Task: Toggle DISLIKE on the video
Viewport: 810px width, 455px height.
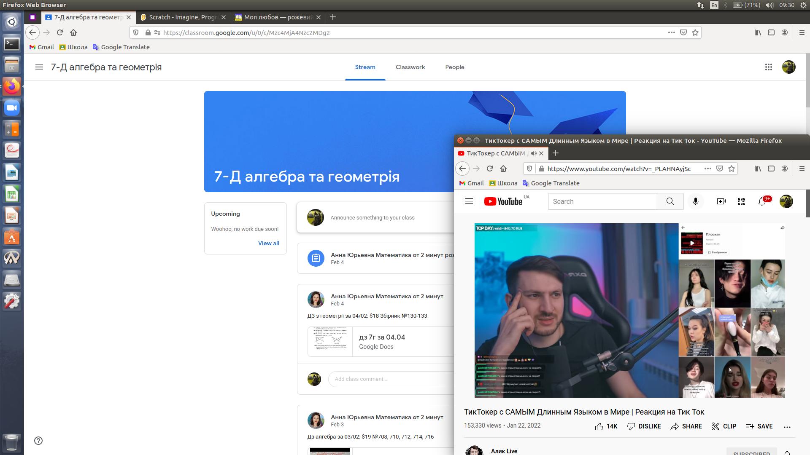Action: (x=644, y=426)
